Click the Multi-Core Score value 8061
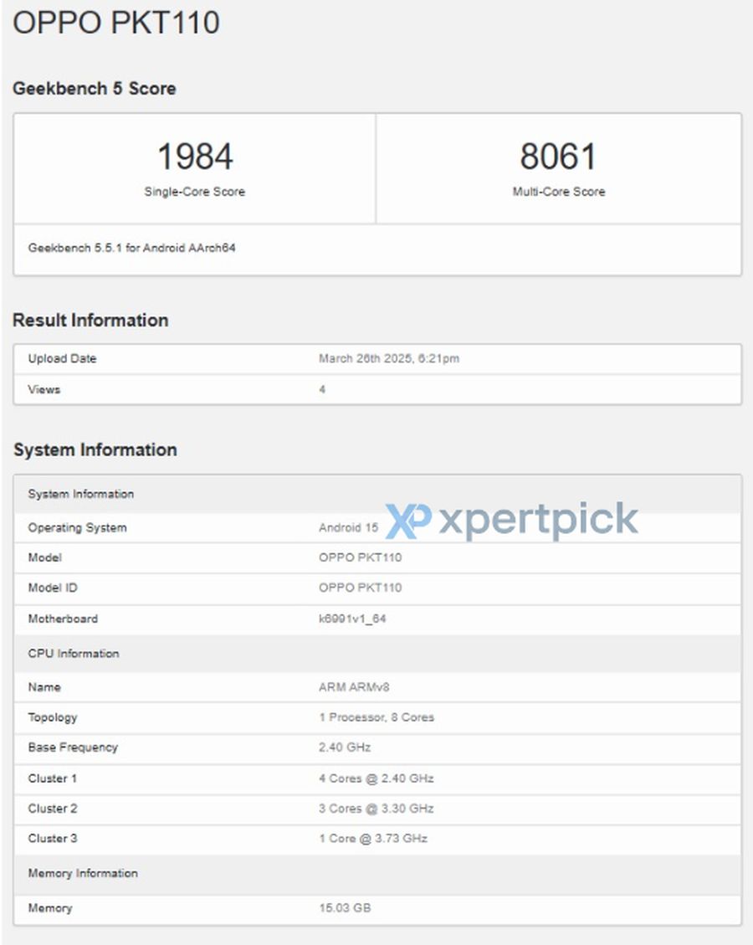753x945 pixels. tap(558, 156)
